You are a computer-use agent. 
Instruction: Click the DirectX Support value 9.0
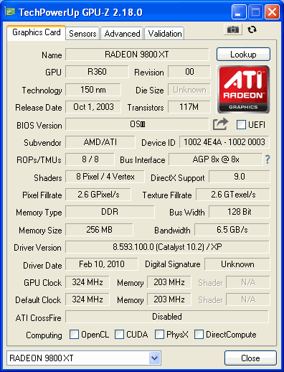click(240, 177)
